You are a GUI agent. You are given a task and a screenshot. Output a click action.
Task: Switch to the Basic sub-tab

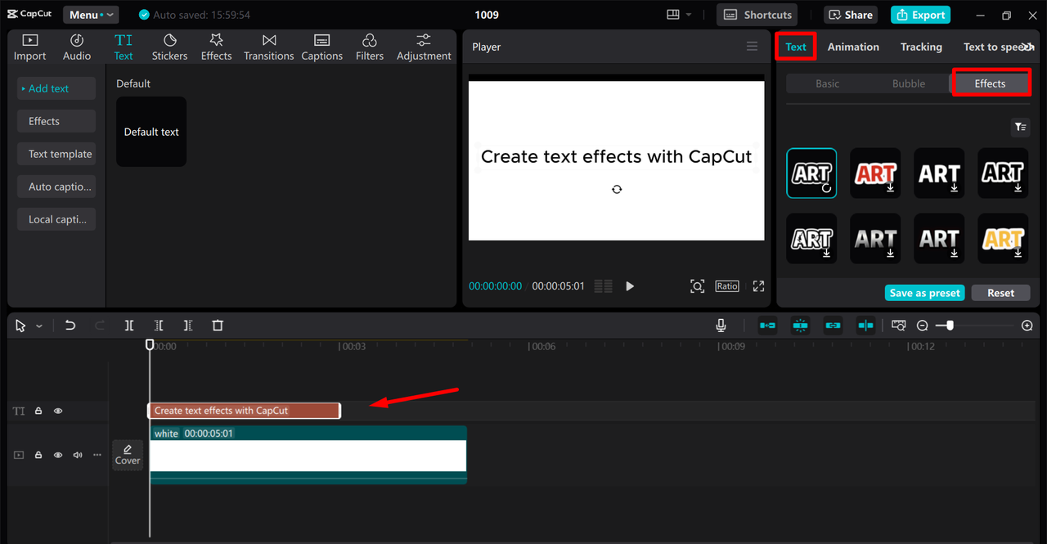(827, 83)
